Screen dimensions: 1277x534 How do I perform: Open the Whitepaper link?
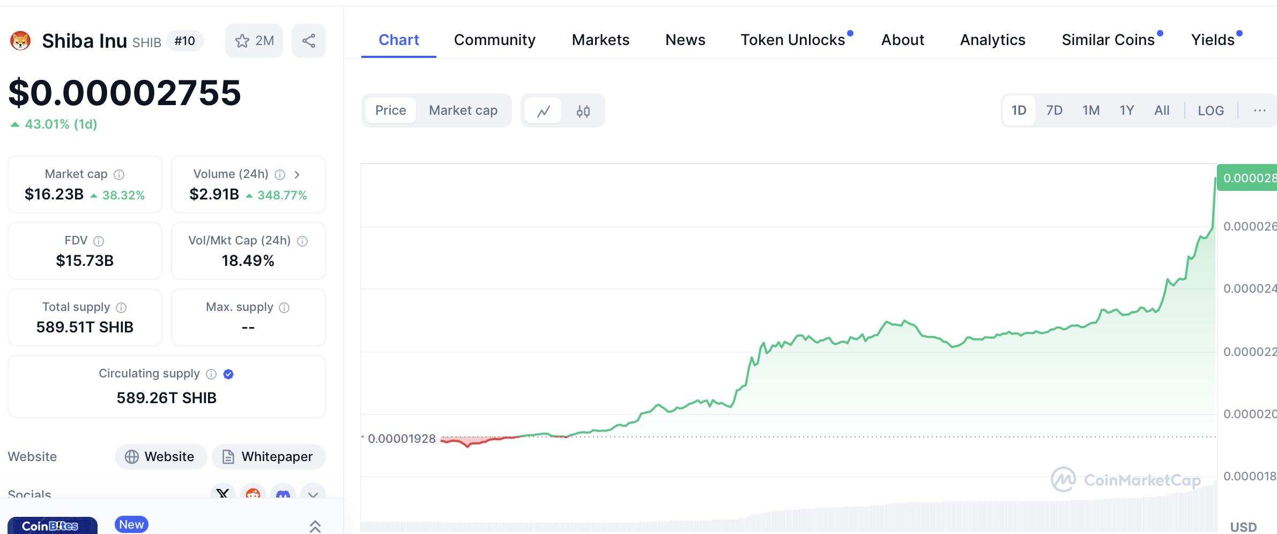click(x=269, y=457)
